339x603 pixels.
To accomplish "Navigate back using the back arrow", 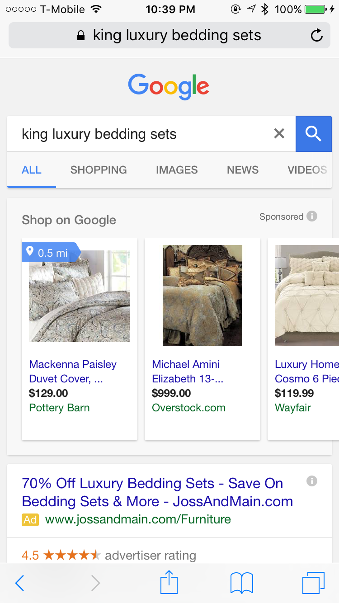I will 19,583.
